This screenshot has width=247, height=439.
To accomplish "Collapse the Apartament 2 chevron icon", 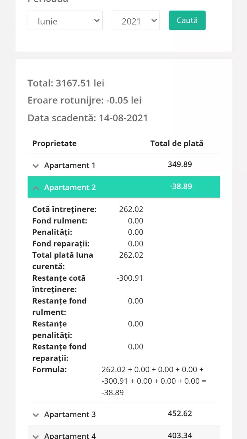I will 36,188.
